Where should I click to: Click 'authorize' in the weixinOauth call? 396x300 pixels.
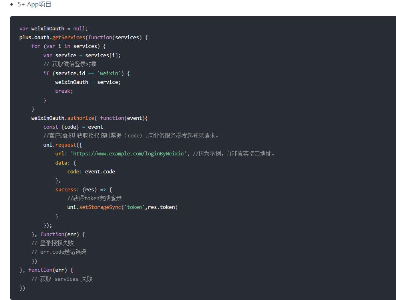coord(80,118)
